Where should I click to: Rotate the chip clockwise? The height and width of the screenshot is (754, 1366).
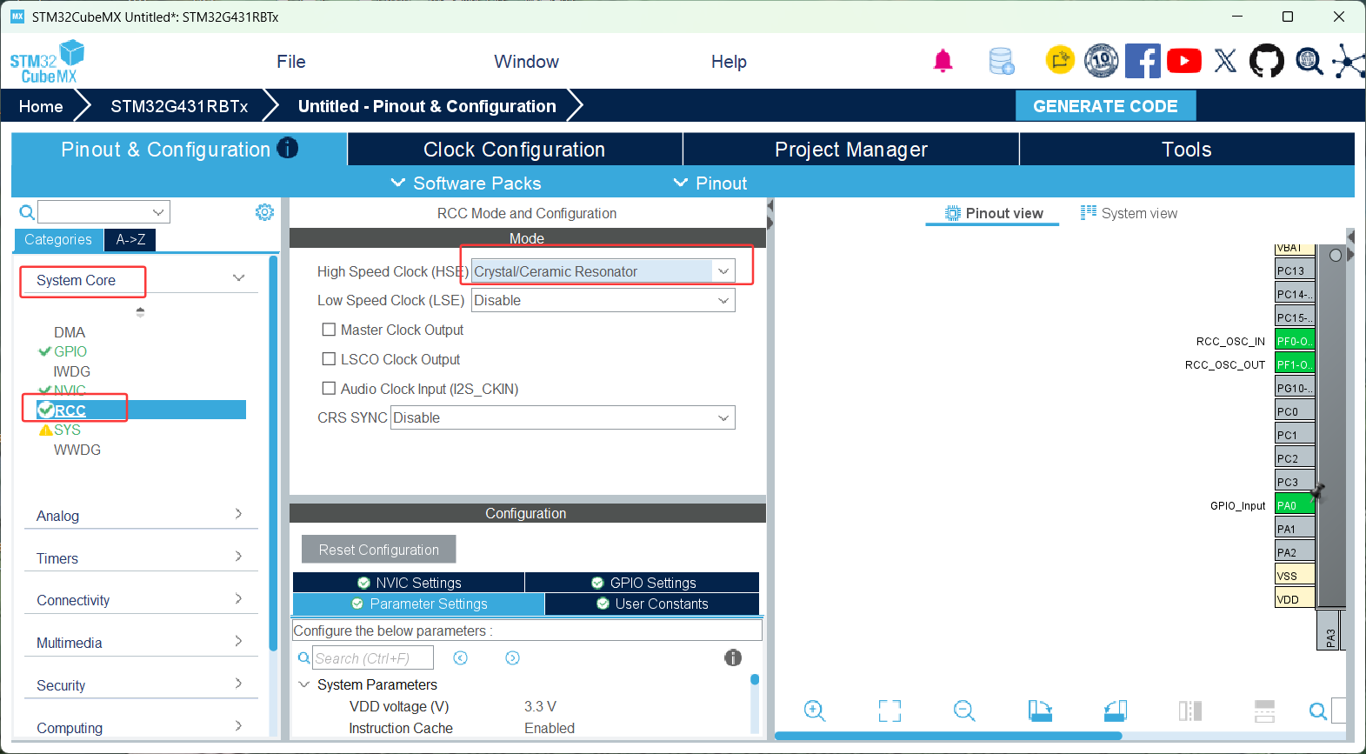(1040, 711)
